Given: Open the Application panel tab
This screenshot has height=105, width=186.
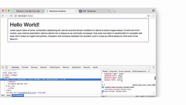Looking at the screenshot, I should click(76, 67).
